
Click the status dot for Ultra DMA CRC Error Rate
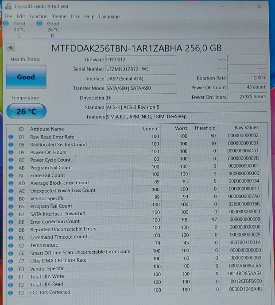(11, 261)
